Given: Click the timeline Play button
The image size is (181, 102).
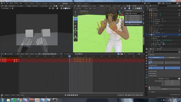Looking at the screenshot, I should coord(73,95).
